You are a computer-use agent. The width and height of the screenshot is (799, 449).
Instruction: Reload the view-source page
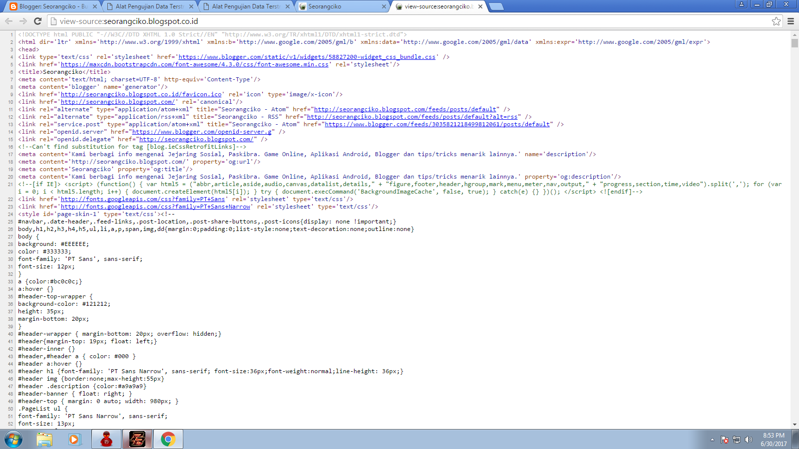37,21
